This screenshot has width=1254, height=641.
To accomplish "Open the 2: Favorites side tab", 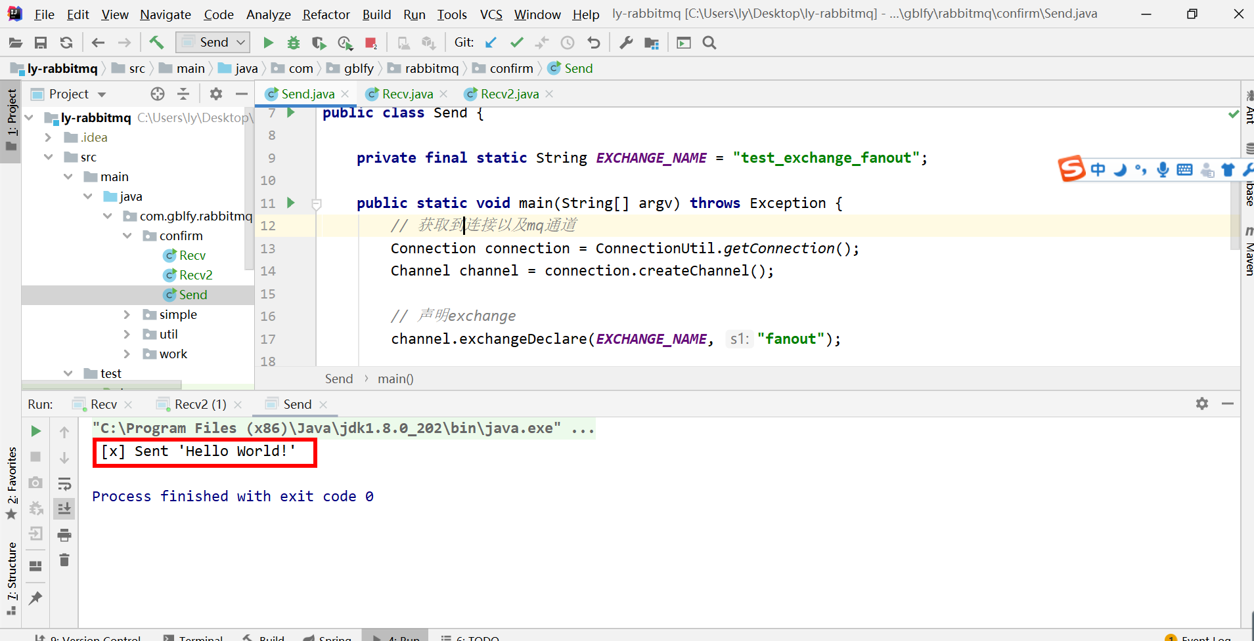I will (x=11, y=483).
